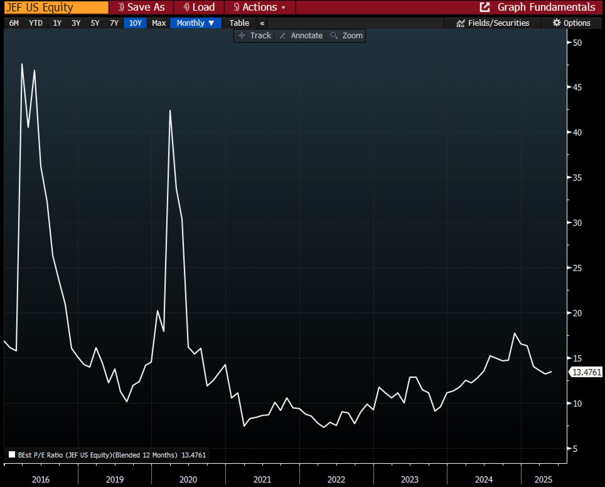The image size is (605, 487).
Task: Click the 2016 x-axis label
Action: pos(41,479)
